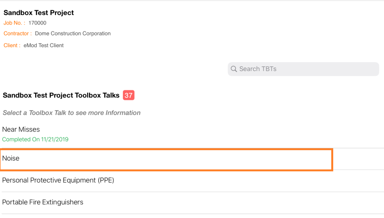Open the Near Misses toolbox talk
This screenshot has height=218, width=384.
(x=21, y=129)
